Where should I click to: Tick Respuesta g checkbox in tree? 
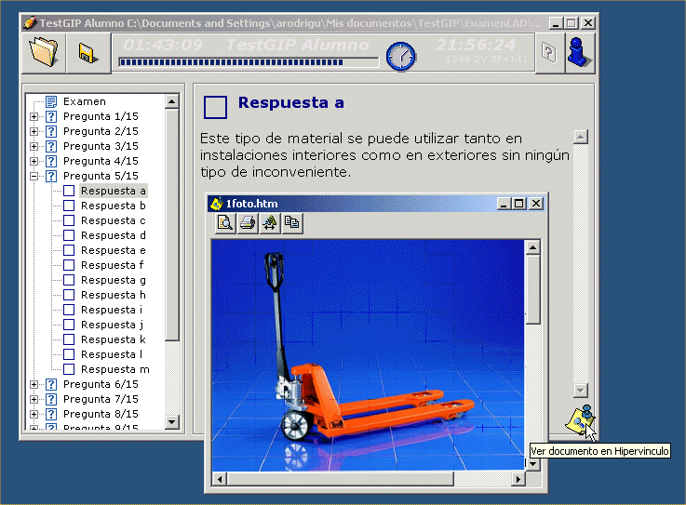tap(69, 280)
